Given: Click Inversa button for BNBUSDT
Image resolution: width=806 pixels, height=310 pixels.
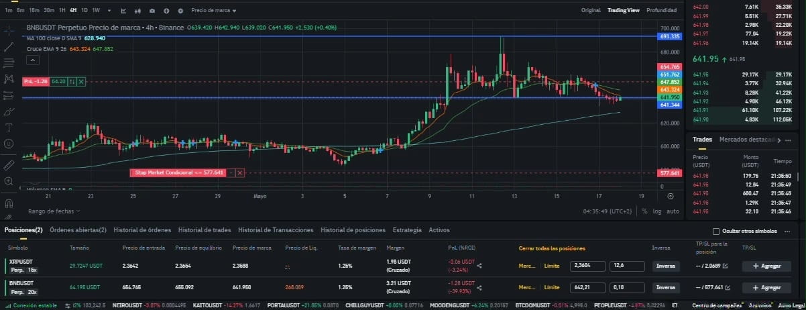Looking at the screenshot, I should 665,287.
